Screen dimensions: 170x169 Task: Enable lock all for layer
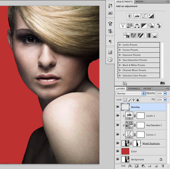(x=138, y=100)
